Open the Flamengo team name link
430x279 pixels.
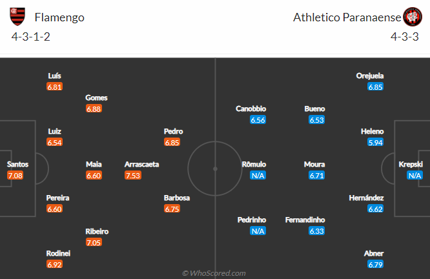click(x=59, y=17)
